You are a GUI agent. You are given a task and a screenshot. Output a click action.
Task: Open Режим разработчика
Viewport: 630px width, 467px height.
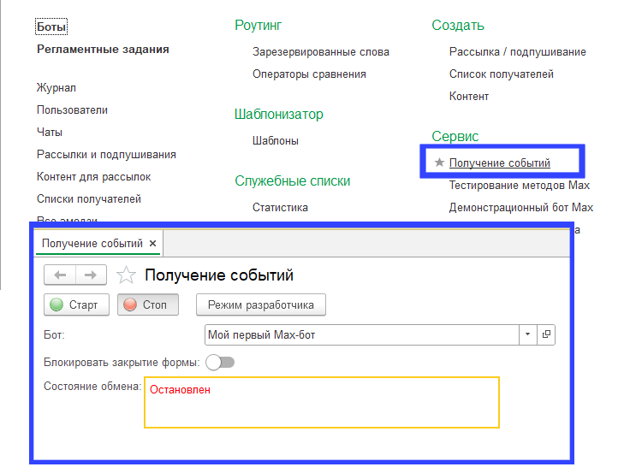pos(261,304)
